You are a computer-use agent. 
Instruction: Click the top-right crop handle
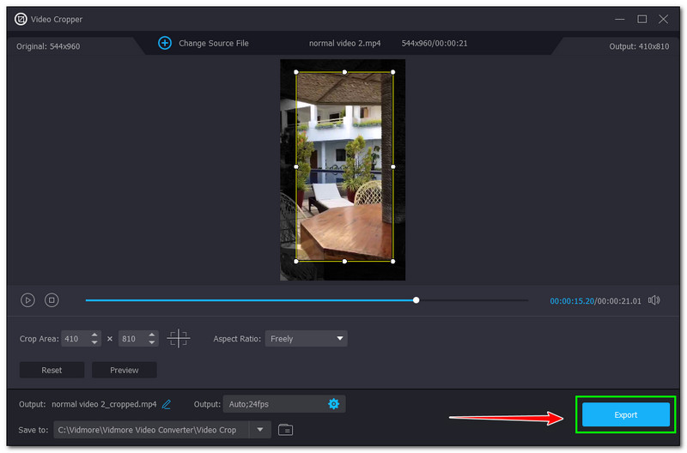point(393,72)
